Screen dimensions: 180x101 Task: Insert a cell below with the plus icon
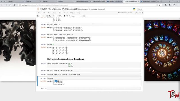click(41, 16)
